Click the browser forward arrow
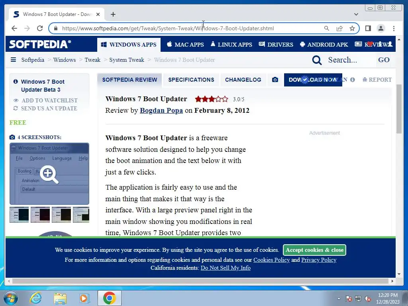 coord(27,28)
